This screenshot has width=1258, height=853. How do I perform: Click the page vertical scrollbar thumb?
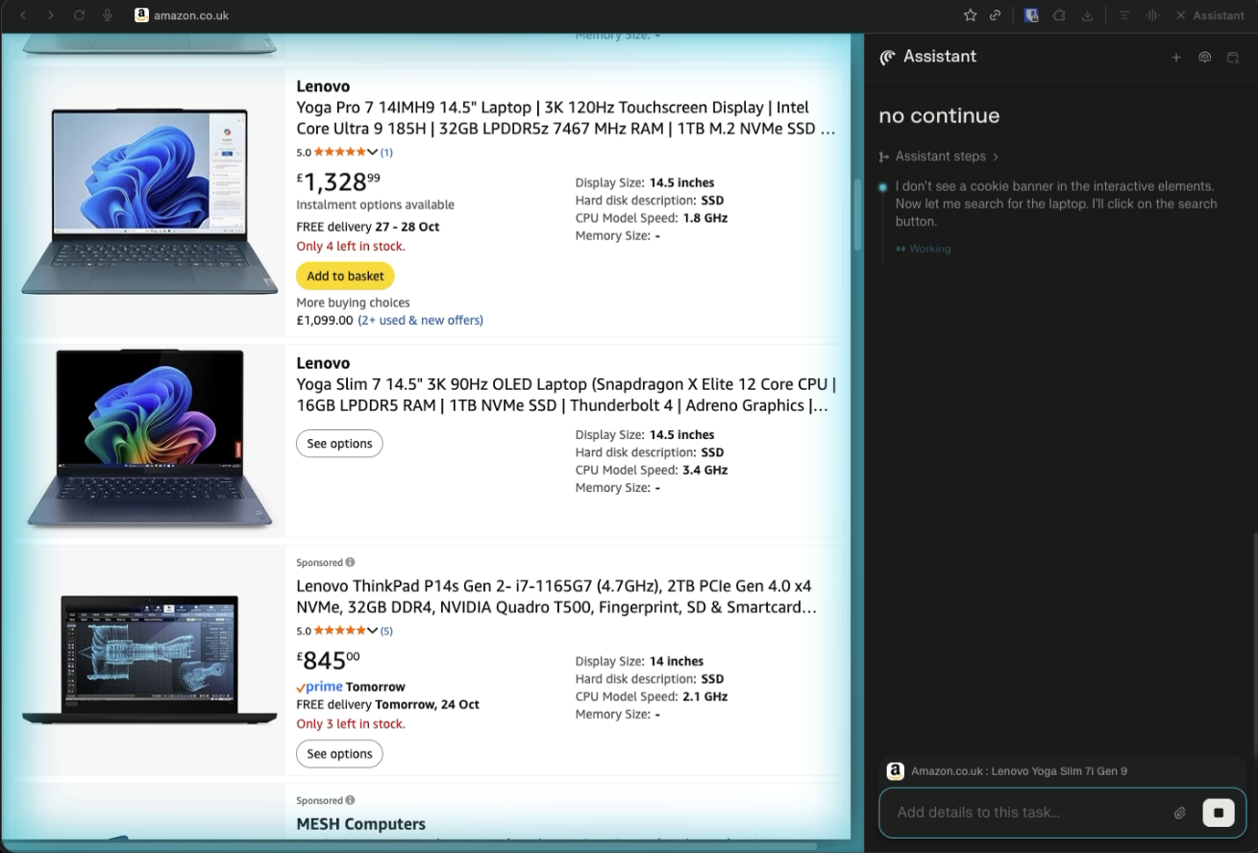[857, 214]
